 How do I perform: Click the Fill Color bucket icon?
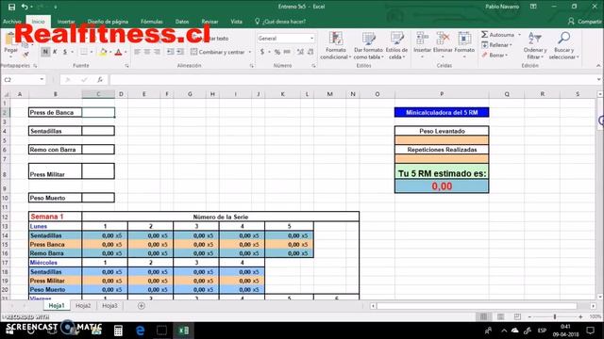pos(103,52)
